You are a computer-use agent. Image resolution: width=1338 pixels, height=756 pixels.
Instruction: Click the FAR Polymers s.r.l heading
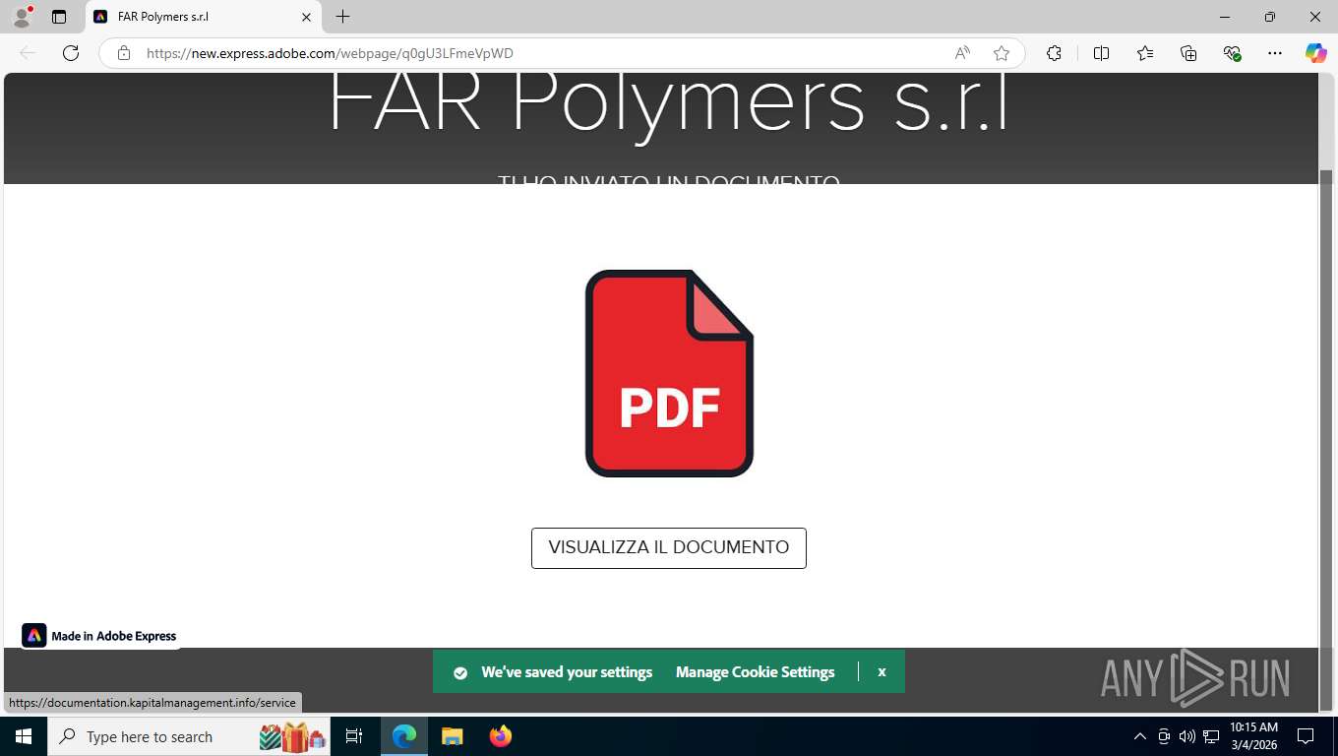click(x=669, y=104)
